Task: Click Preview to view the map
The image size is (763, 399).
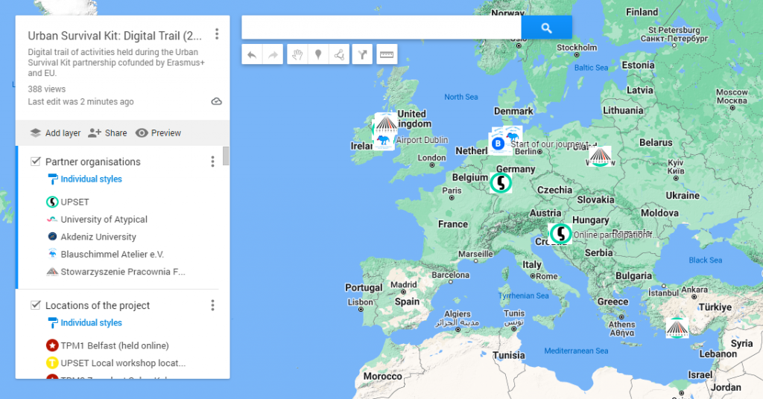Action: (158, 133)
